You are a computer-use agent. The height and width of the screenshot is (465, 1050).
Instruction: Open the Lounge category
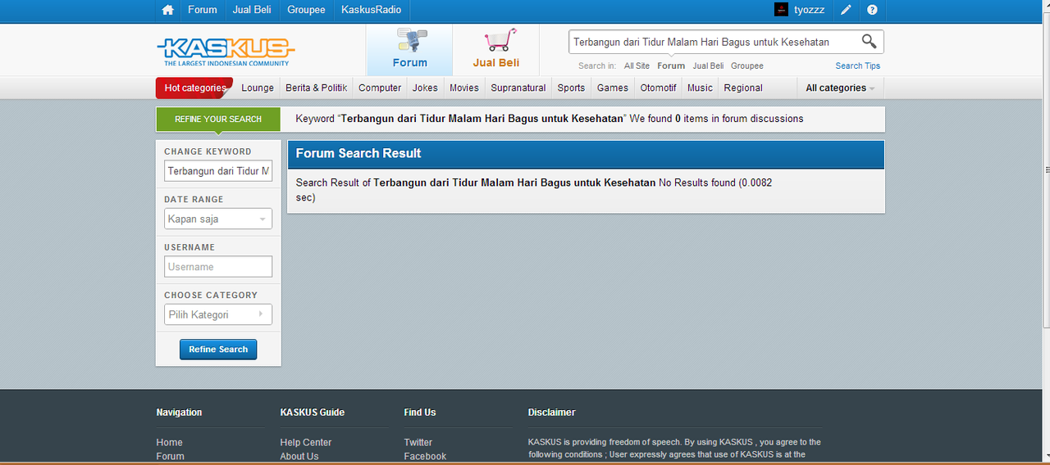click(258, 88)
